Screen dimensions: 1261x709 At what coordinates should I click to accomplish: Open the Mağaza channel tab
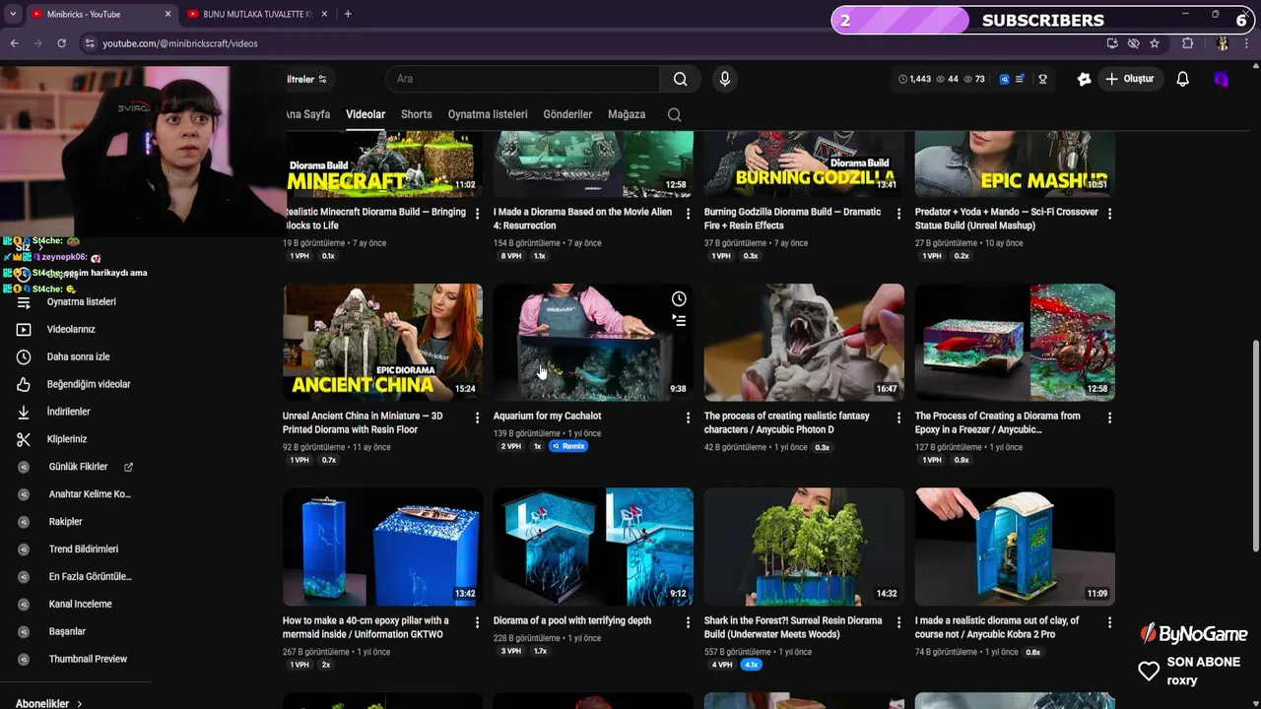(627, 114)
